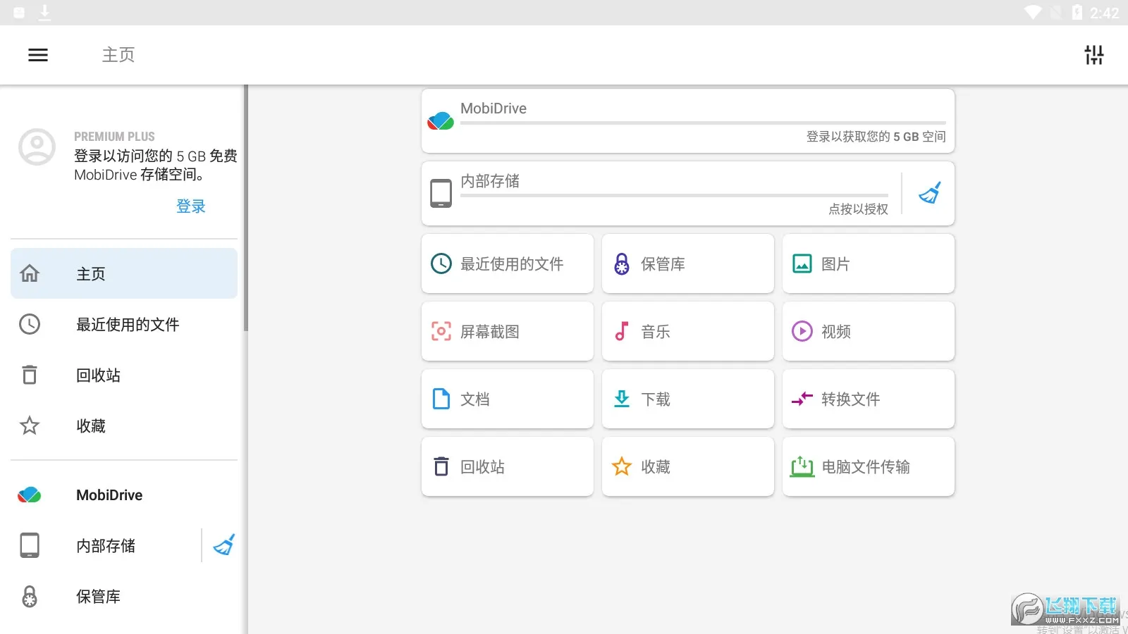
Task: Open the 电脑文件传输 PC file transfer tile
Action: click(x=868, y=466)
